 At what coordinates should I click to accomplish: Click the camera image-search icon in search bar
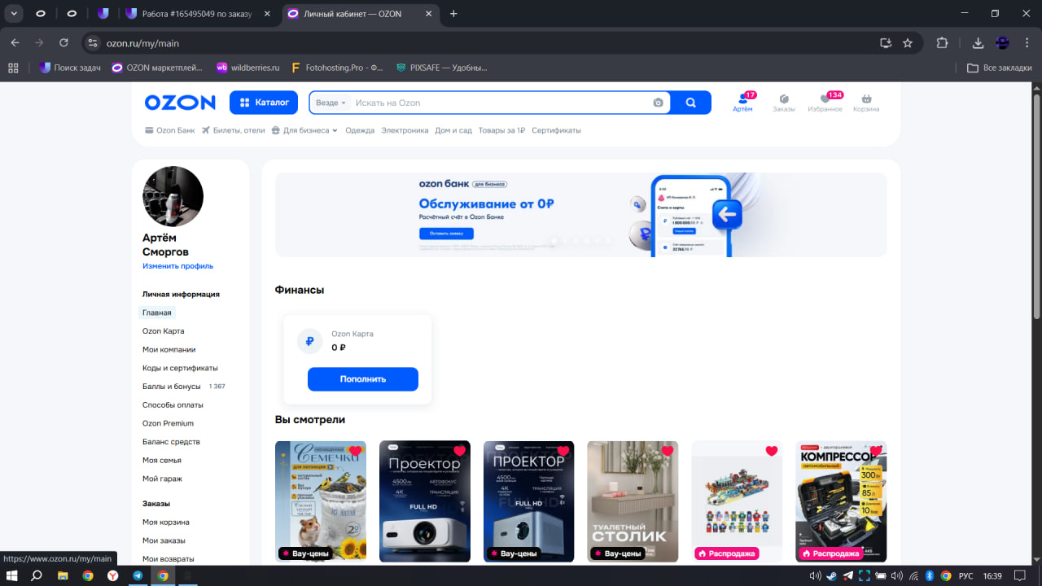coord(658,103)
